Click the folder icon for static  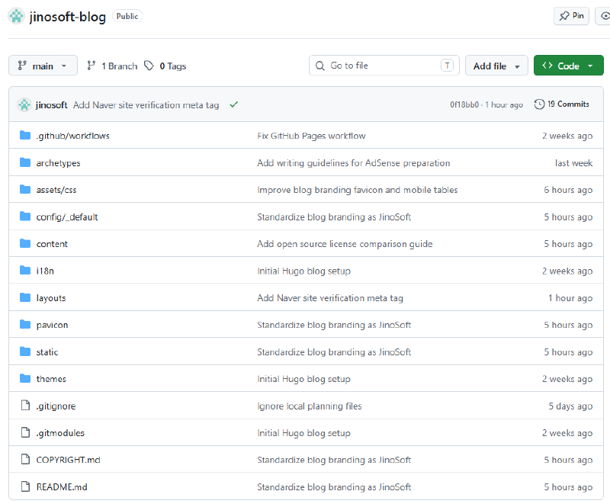click(x=25, y=352)
